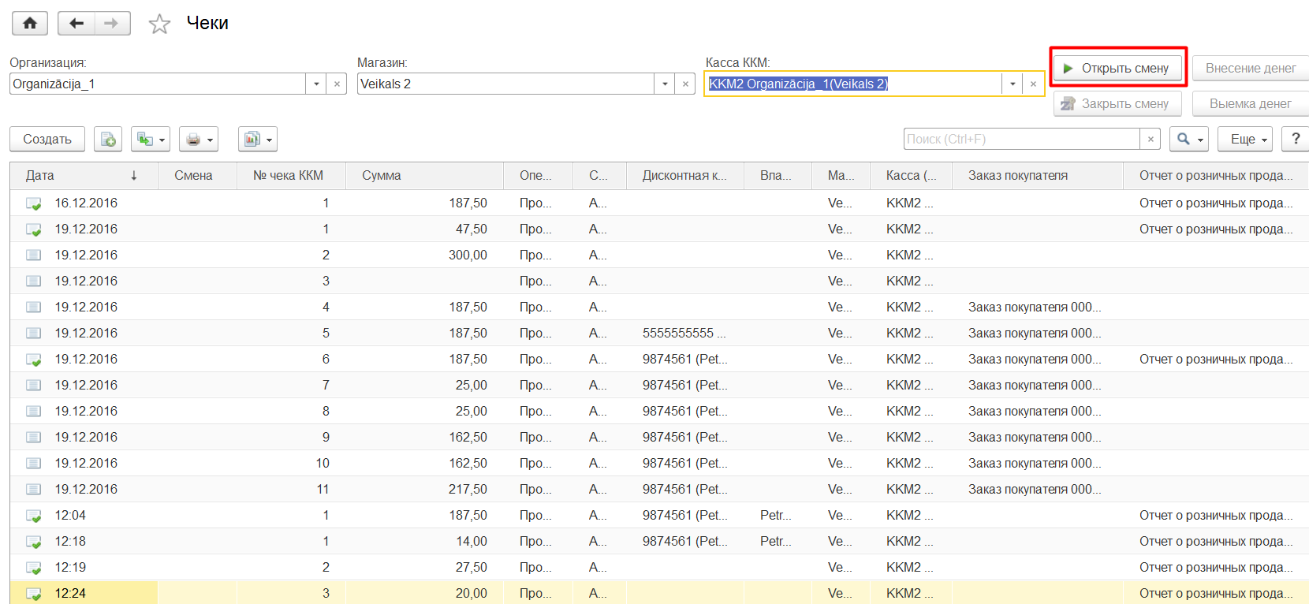Viewport: 1309px width, 604px height.
Task: Select the 20,00 sum cell
Action: pyautogui.click(x=424, y=594)
